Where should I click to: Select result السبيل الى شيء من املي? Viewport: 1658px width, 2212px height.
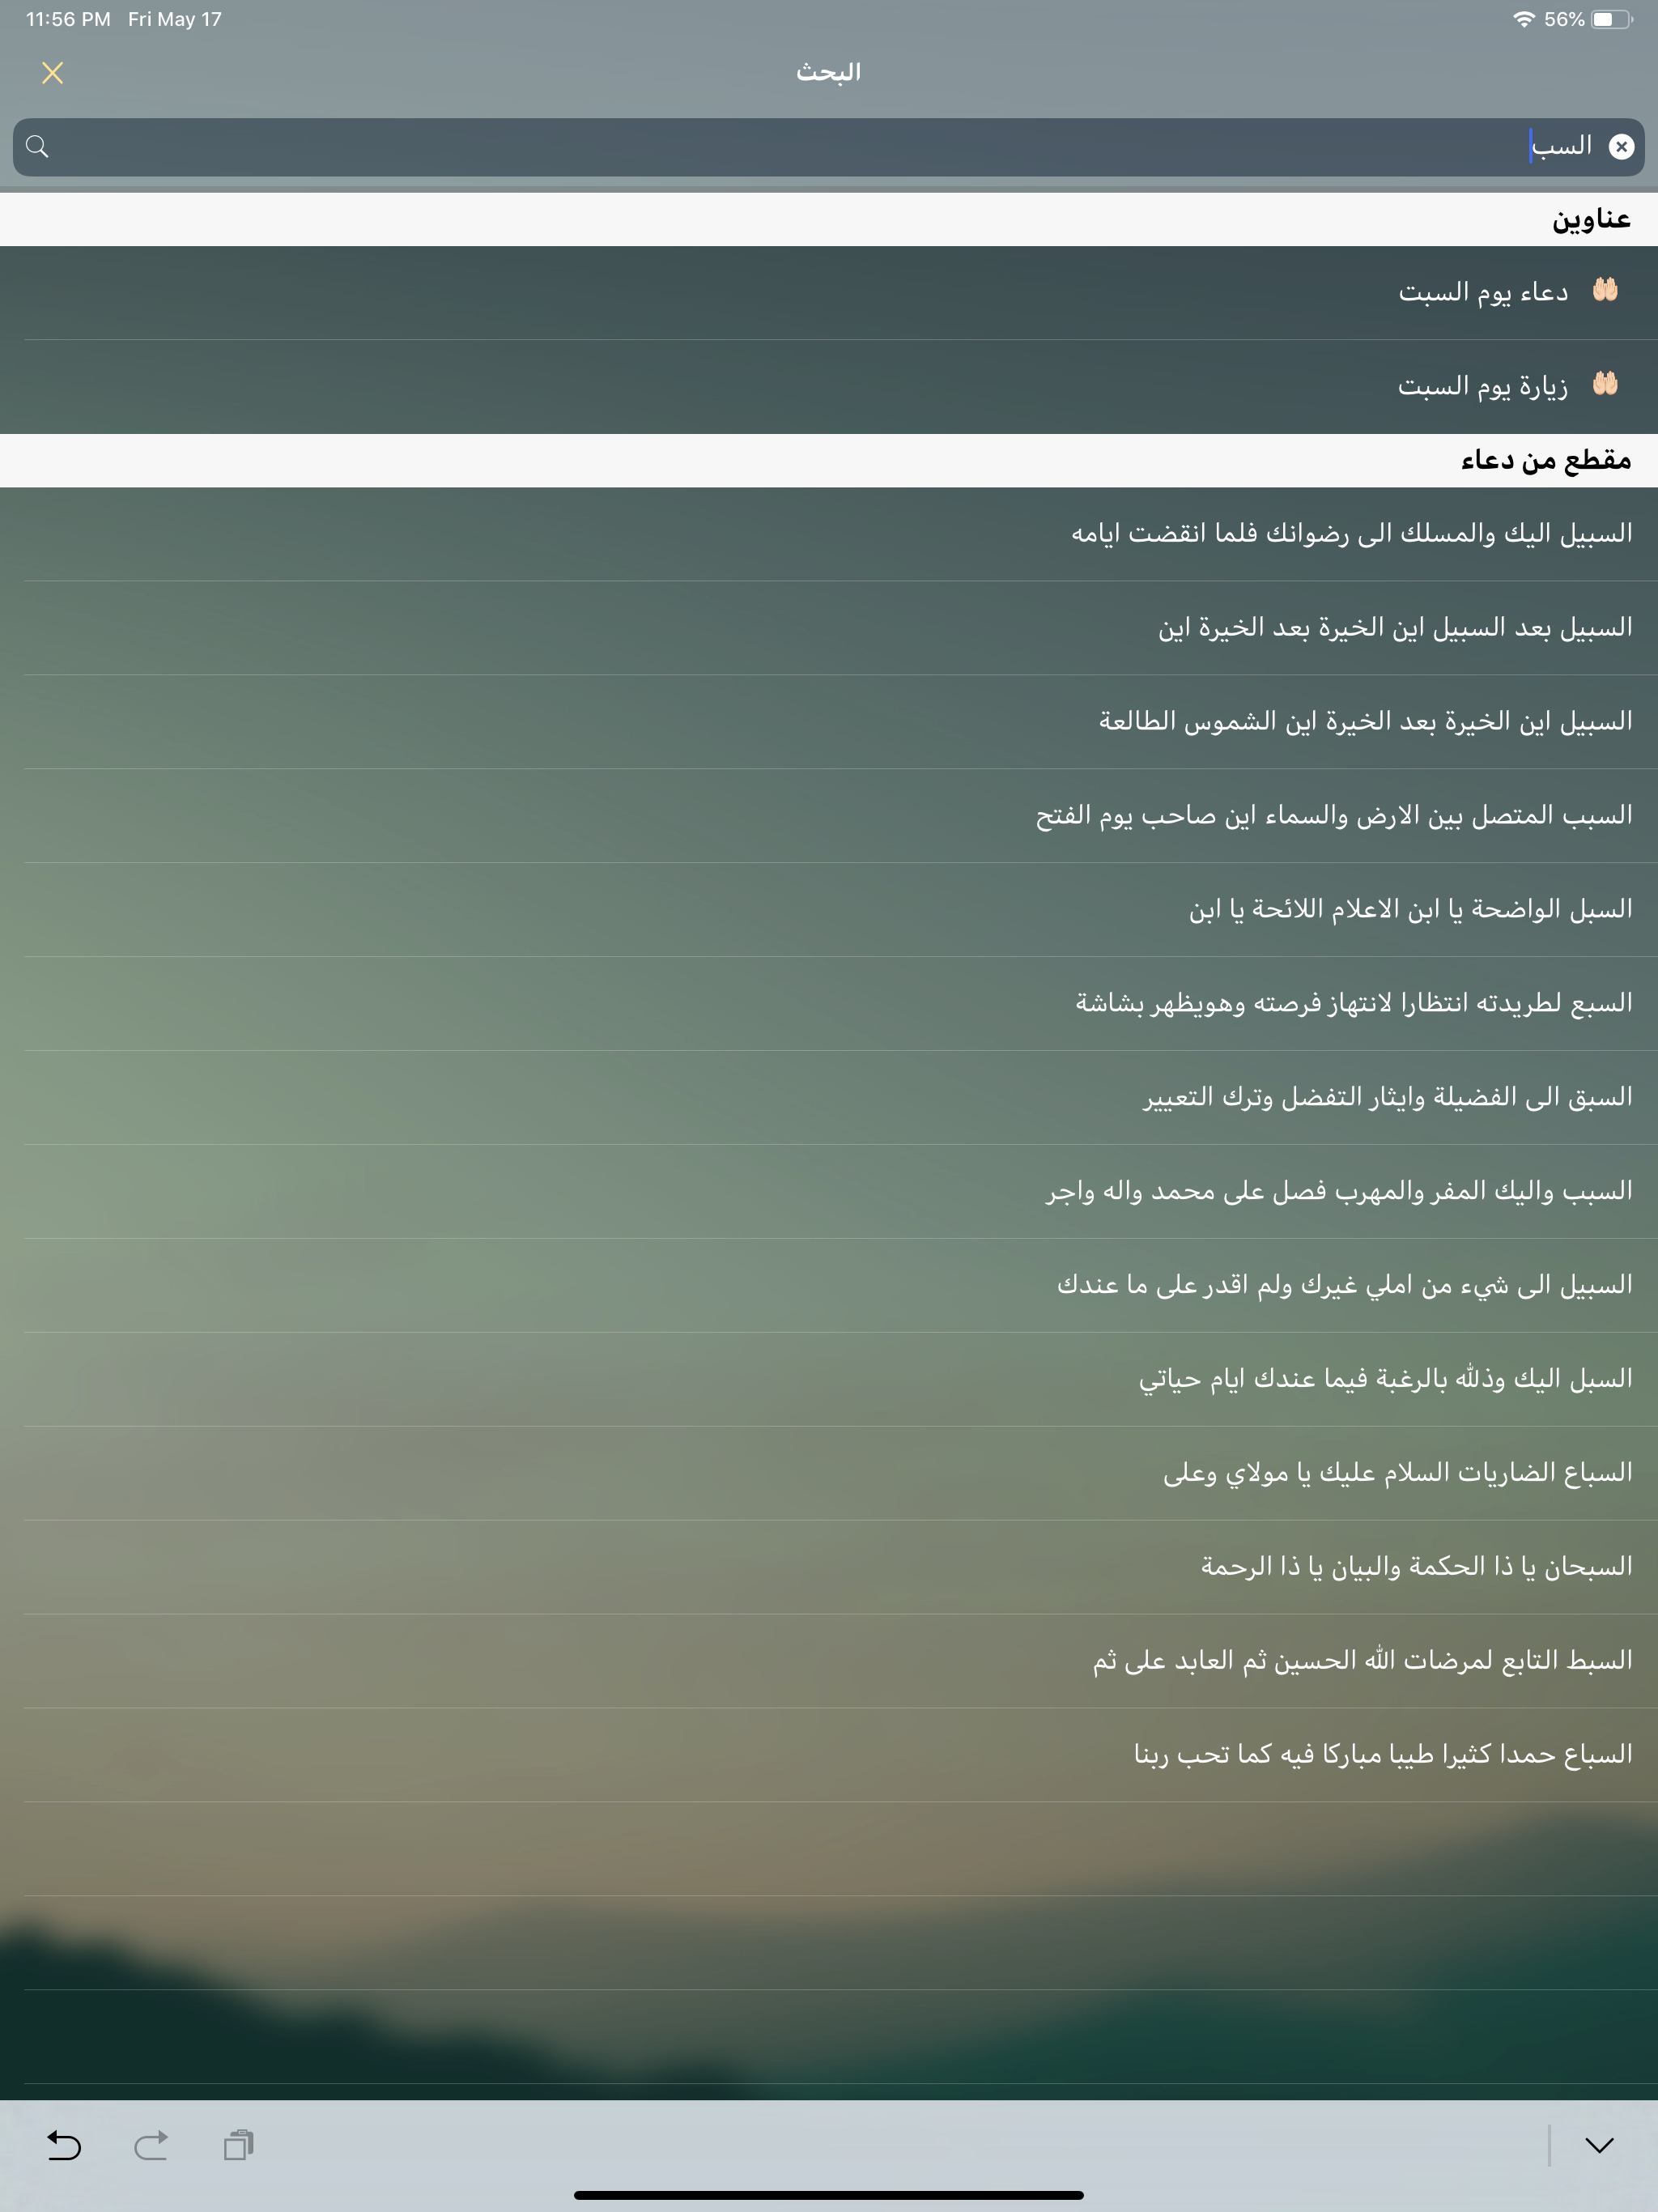tap(829, 1286)
